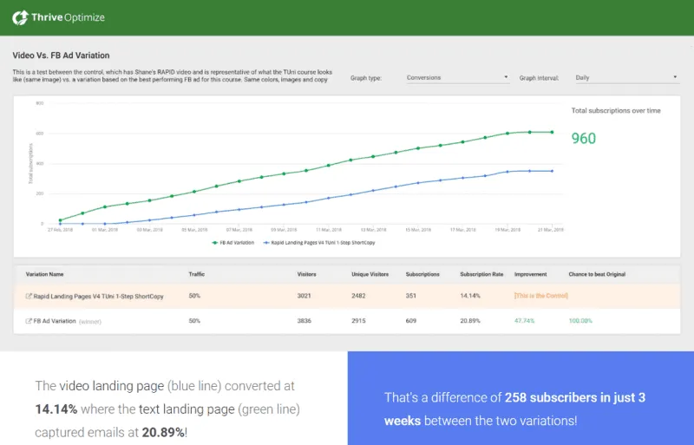
Task: Click the Thrive Optimize logo icon
Action: [20, 17]
